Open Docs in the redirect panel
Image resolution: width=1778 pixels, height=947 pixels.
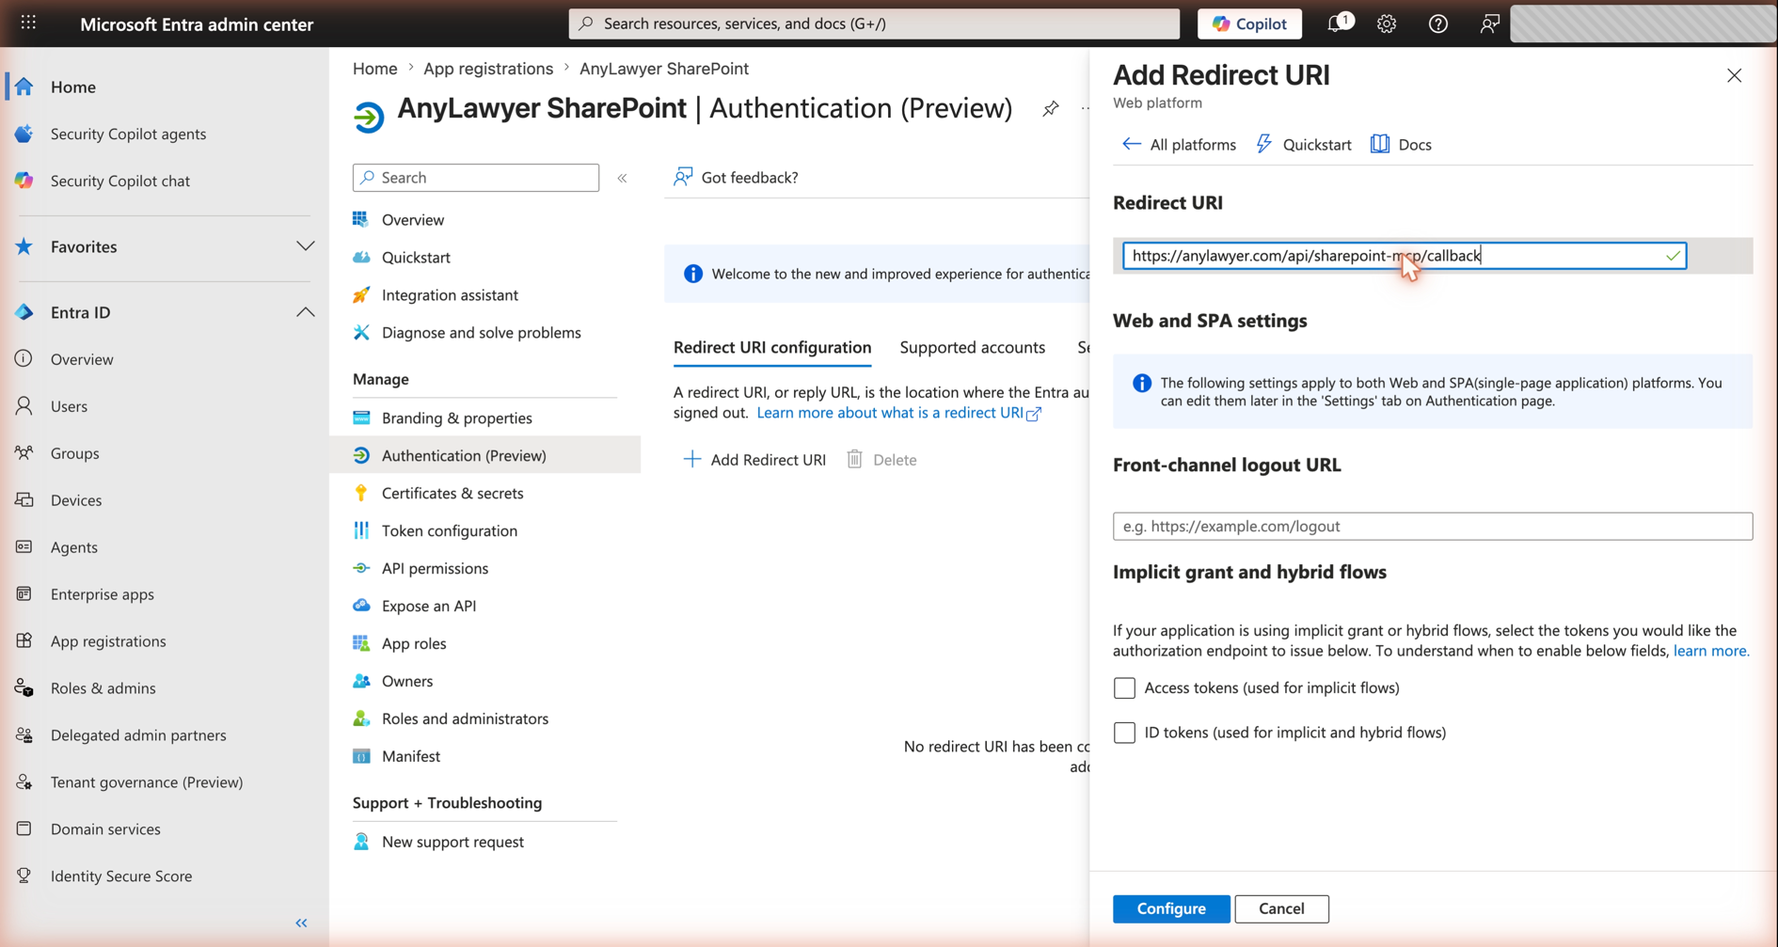tap(1401, 144)
